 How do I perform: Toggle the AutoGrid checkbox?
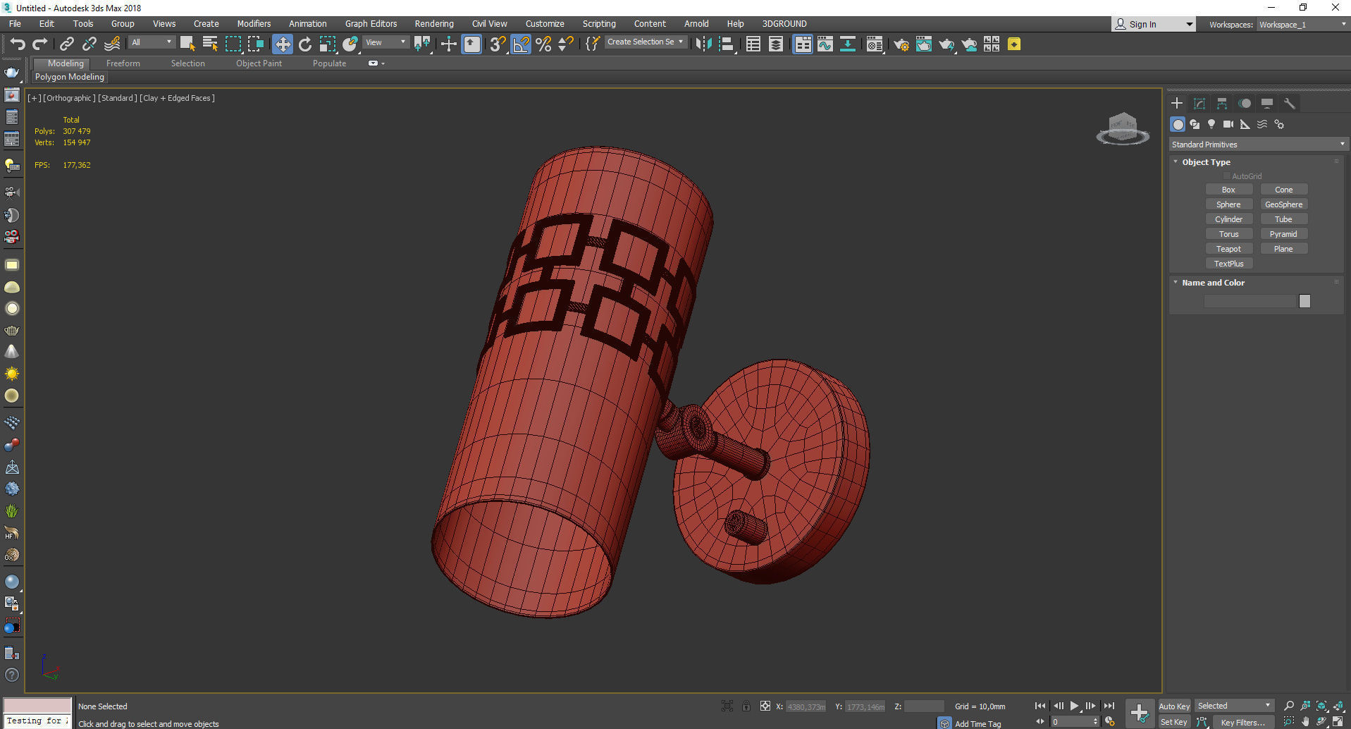coord(1227,176)
